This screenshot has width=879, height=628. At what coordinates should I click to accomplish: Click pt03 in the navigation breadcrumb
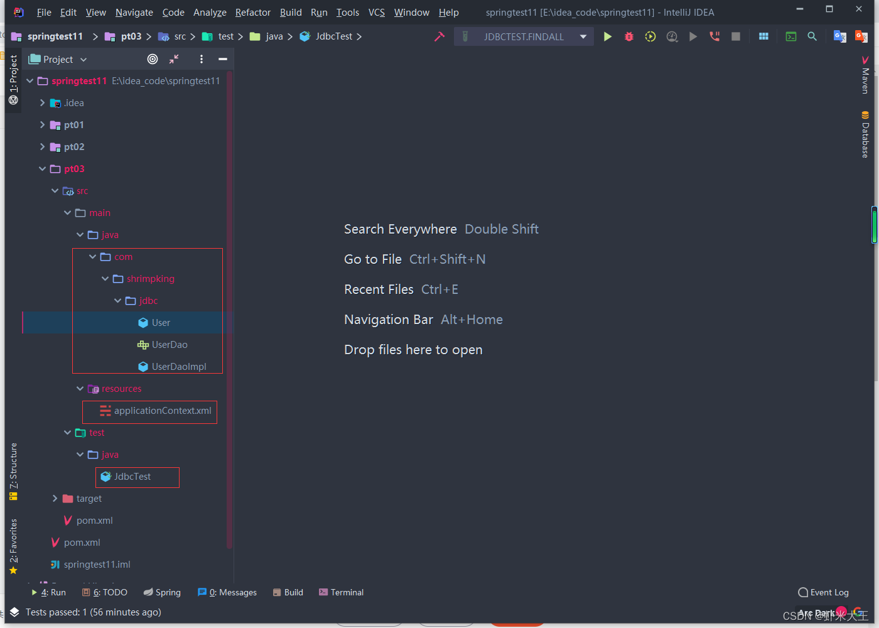pyautogui.click(x=123, y=36)
